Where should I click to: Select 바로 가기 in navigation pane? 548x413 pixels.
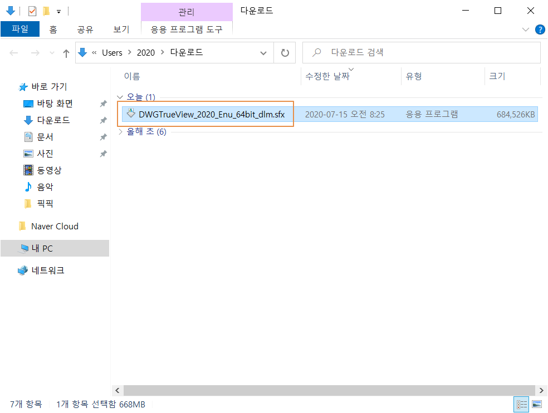coord(49,87)
